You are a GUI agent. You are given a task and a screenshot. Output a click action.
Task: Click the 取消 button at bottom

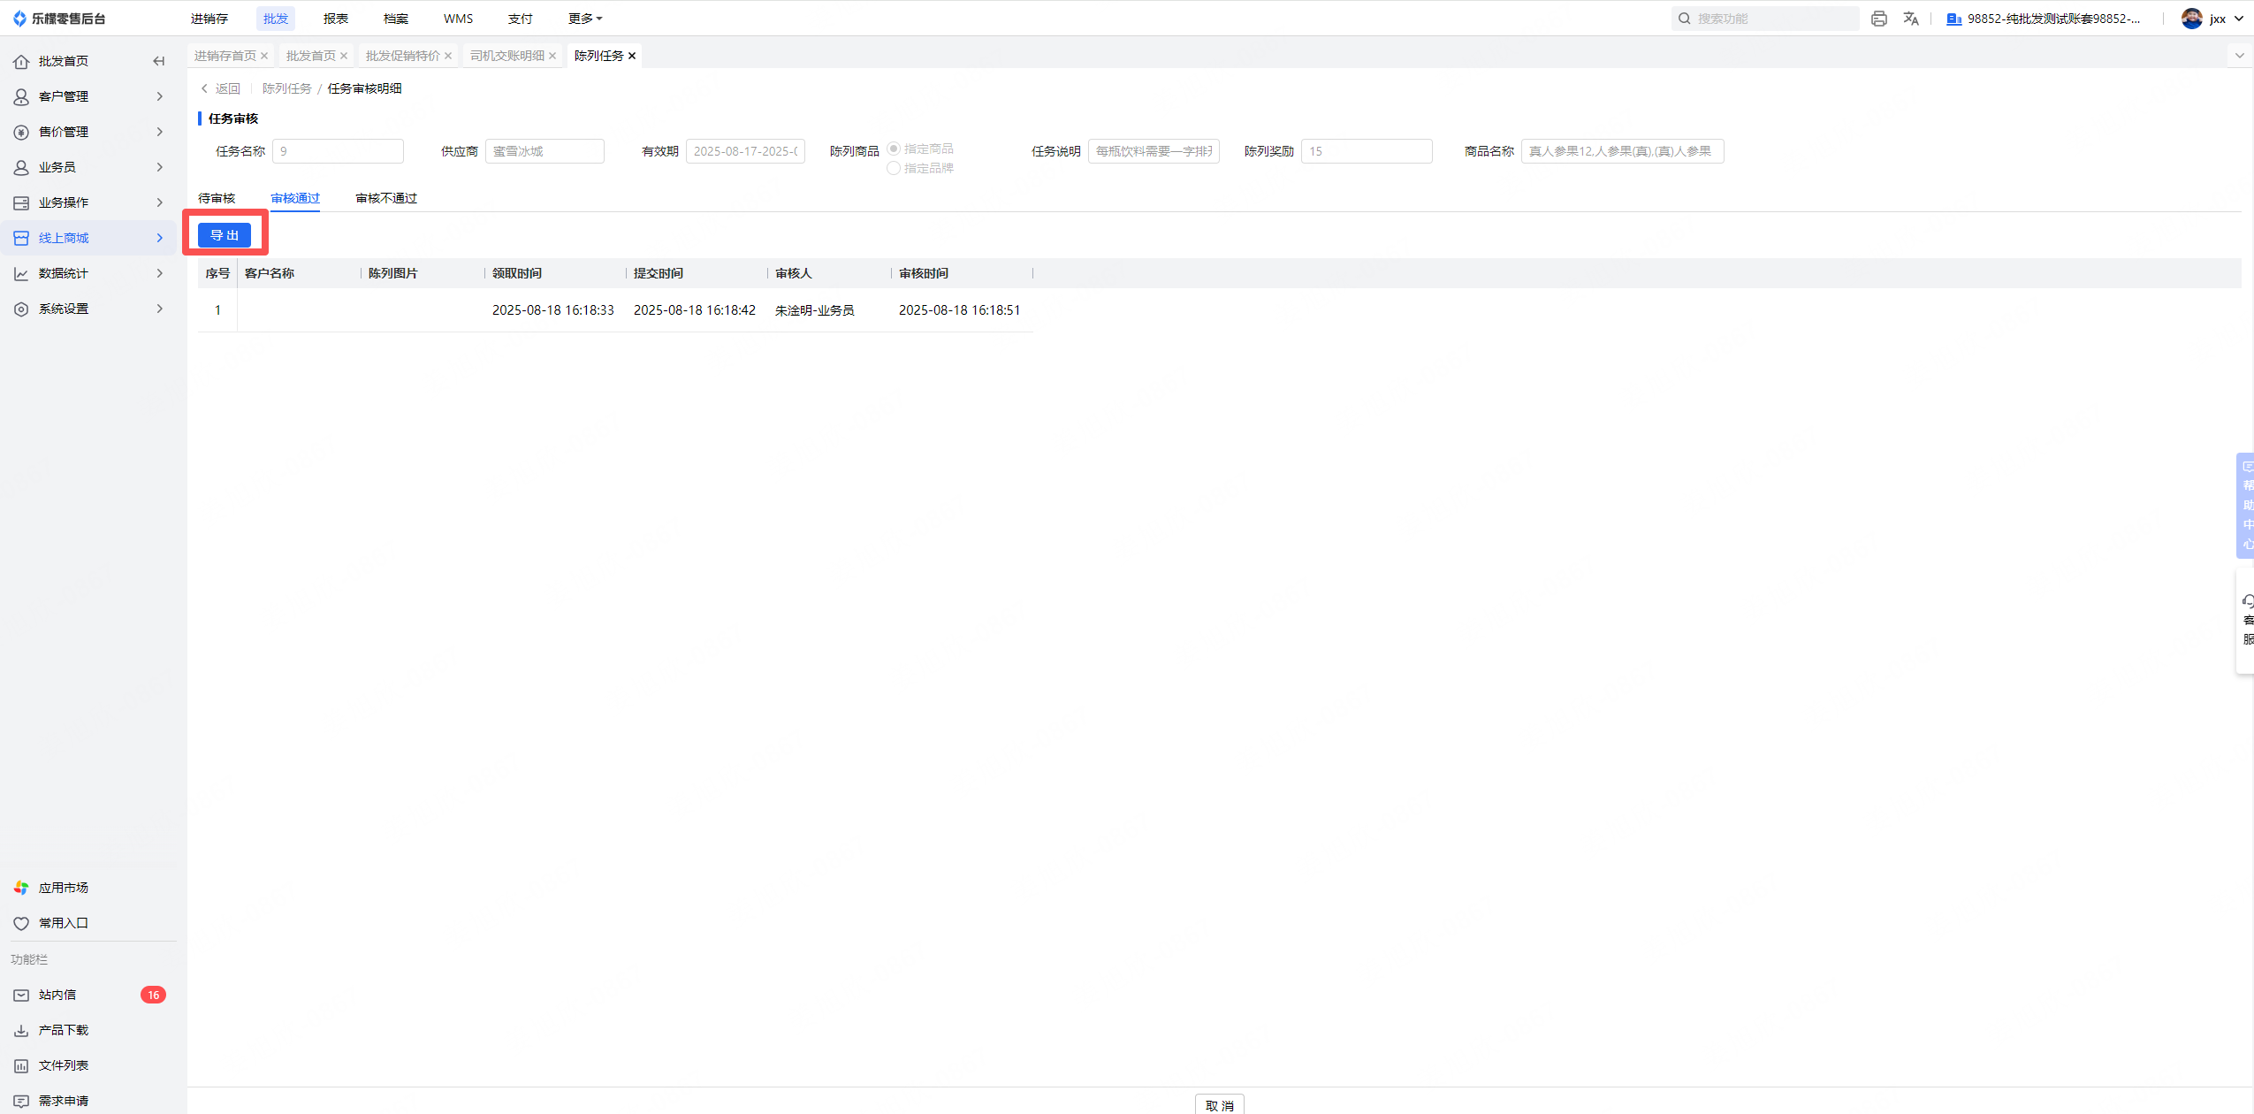point(1219,1105)
